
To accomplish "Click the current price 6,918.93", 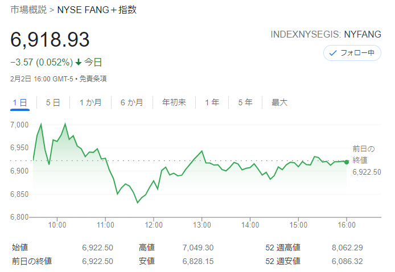I will [x=50, y=39].
